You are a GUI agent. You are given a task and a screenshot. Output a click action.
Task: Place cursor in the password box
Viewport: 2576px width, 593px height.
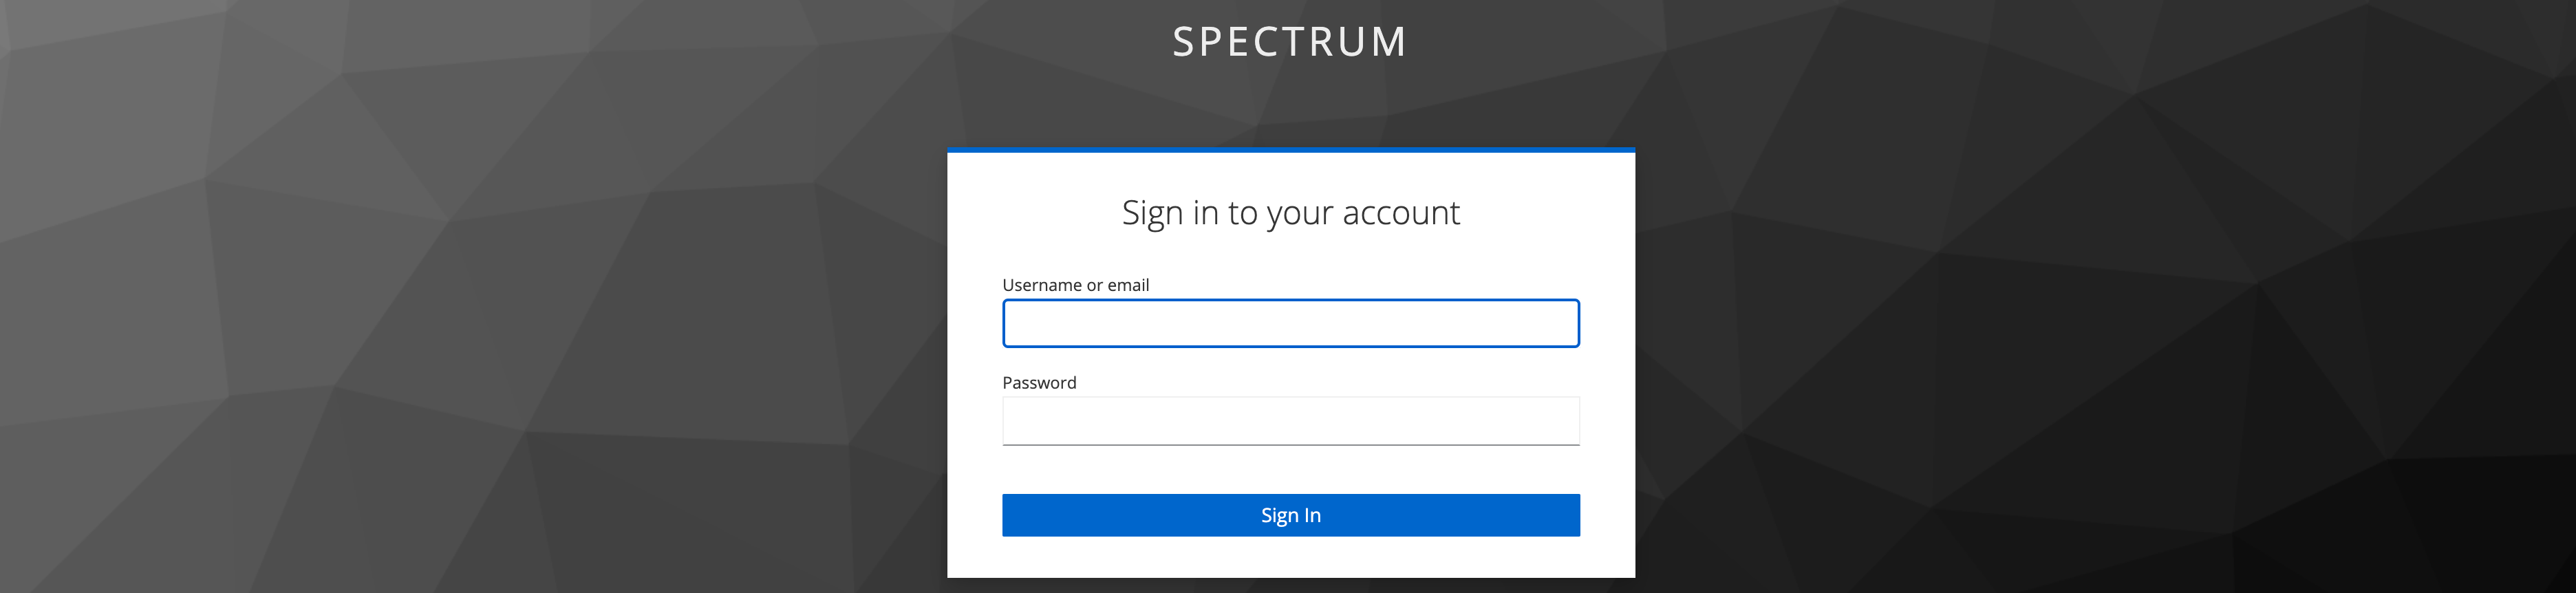pyautogui.click(x=1290, y=421)
